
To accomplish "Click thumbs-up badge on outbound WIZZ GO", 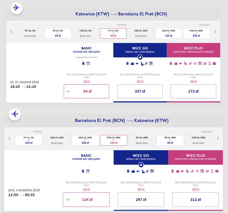I will click(x=140, y=57).
